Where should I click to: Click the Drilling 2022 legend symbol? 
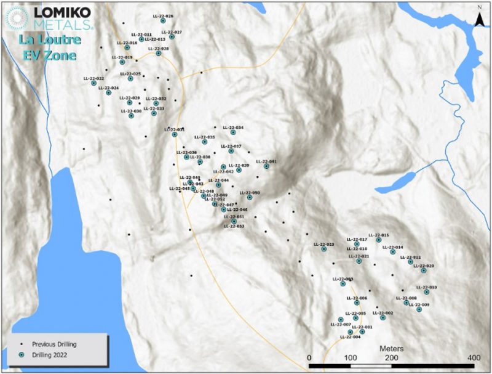(22, 355)
